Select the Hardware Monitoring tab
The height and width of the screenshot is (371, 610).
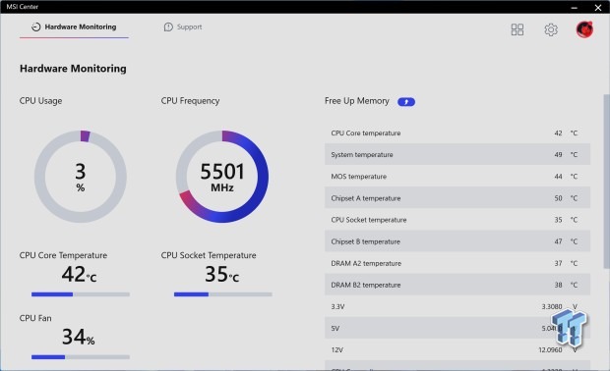tap(74, 26)
